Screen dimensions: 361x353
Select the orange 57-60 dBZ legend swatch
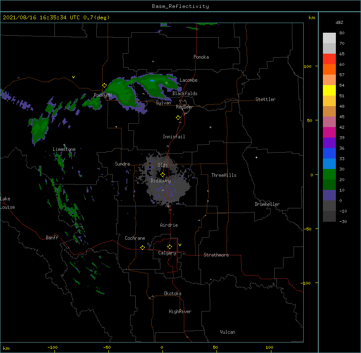click(329, 69)
